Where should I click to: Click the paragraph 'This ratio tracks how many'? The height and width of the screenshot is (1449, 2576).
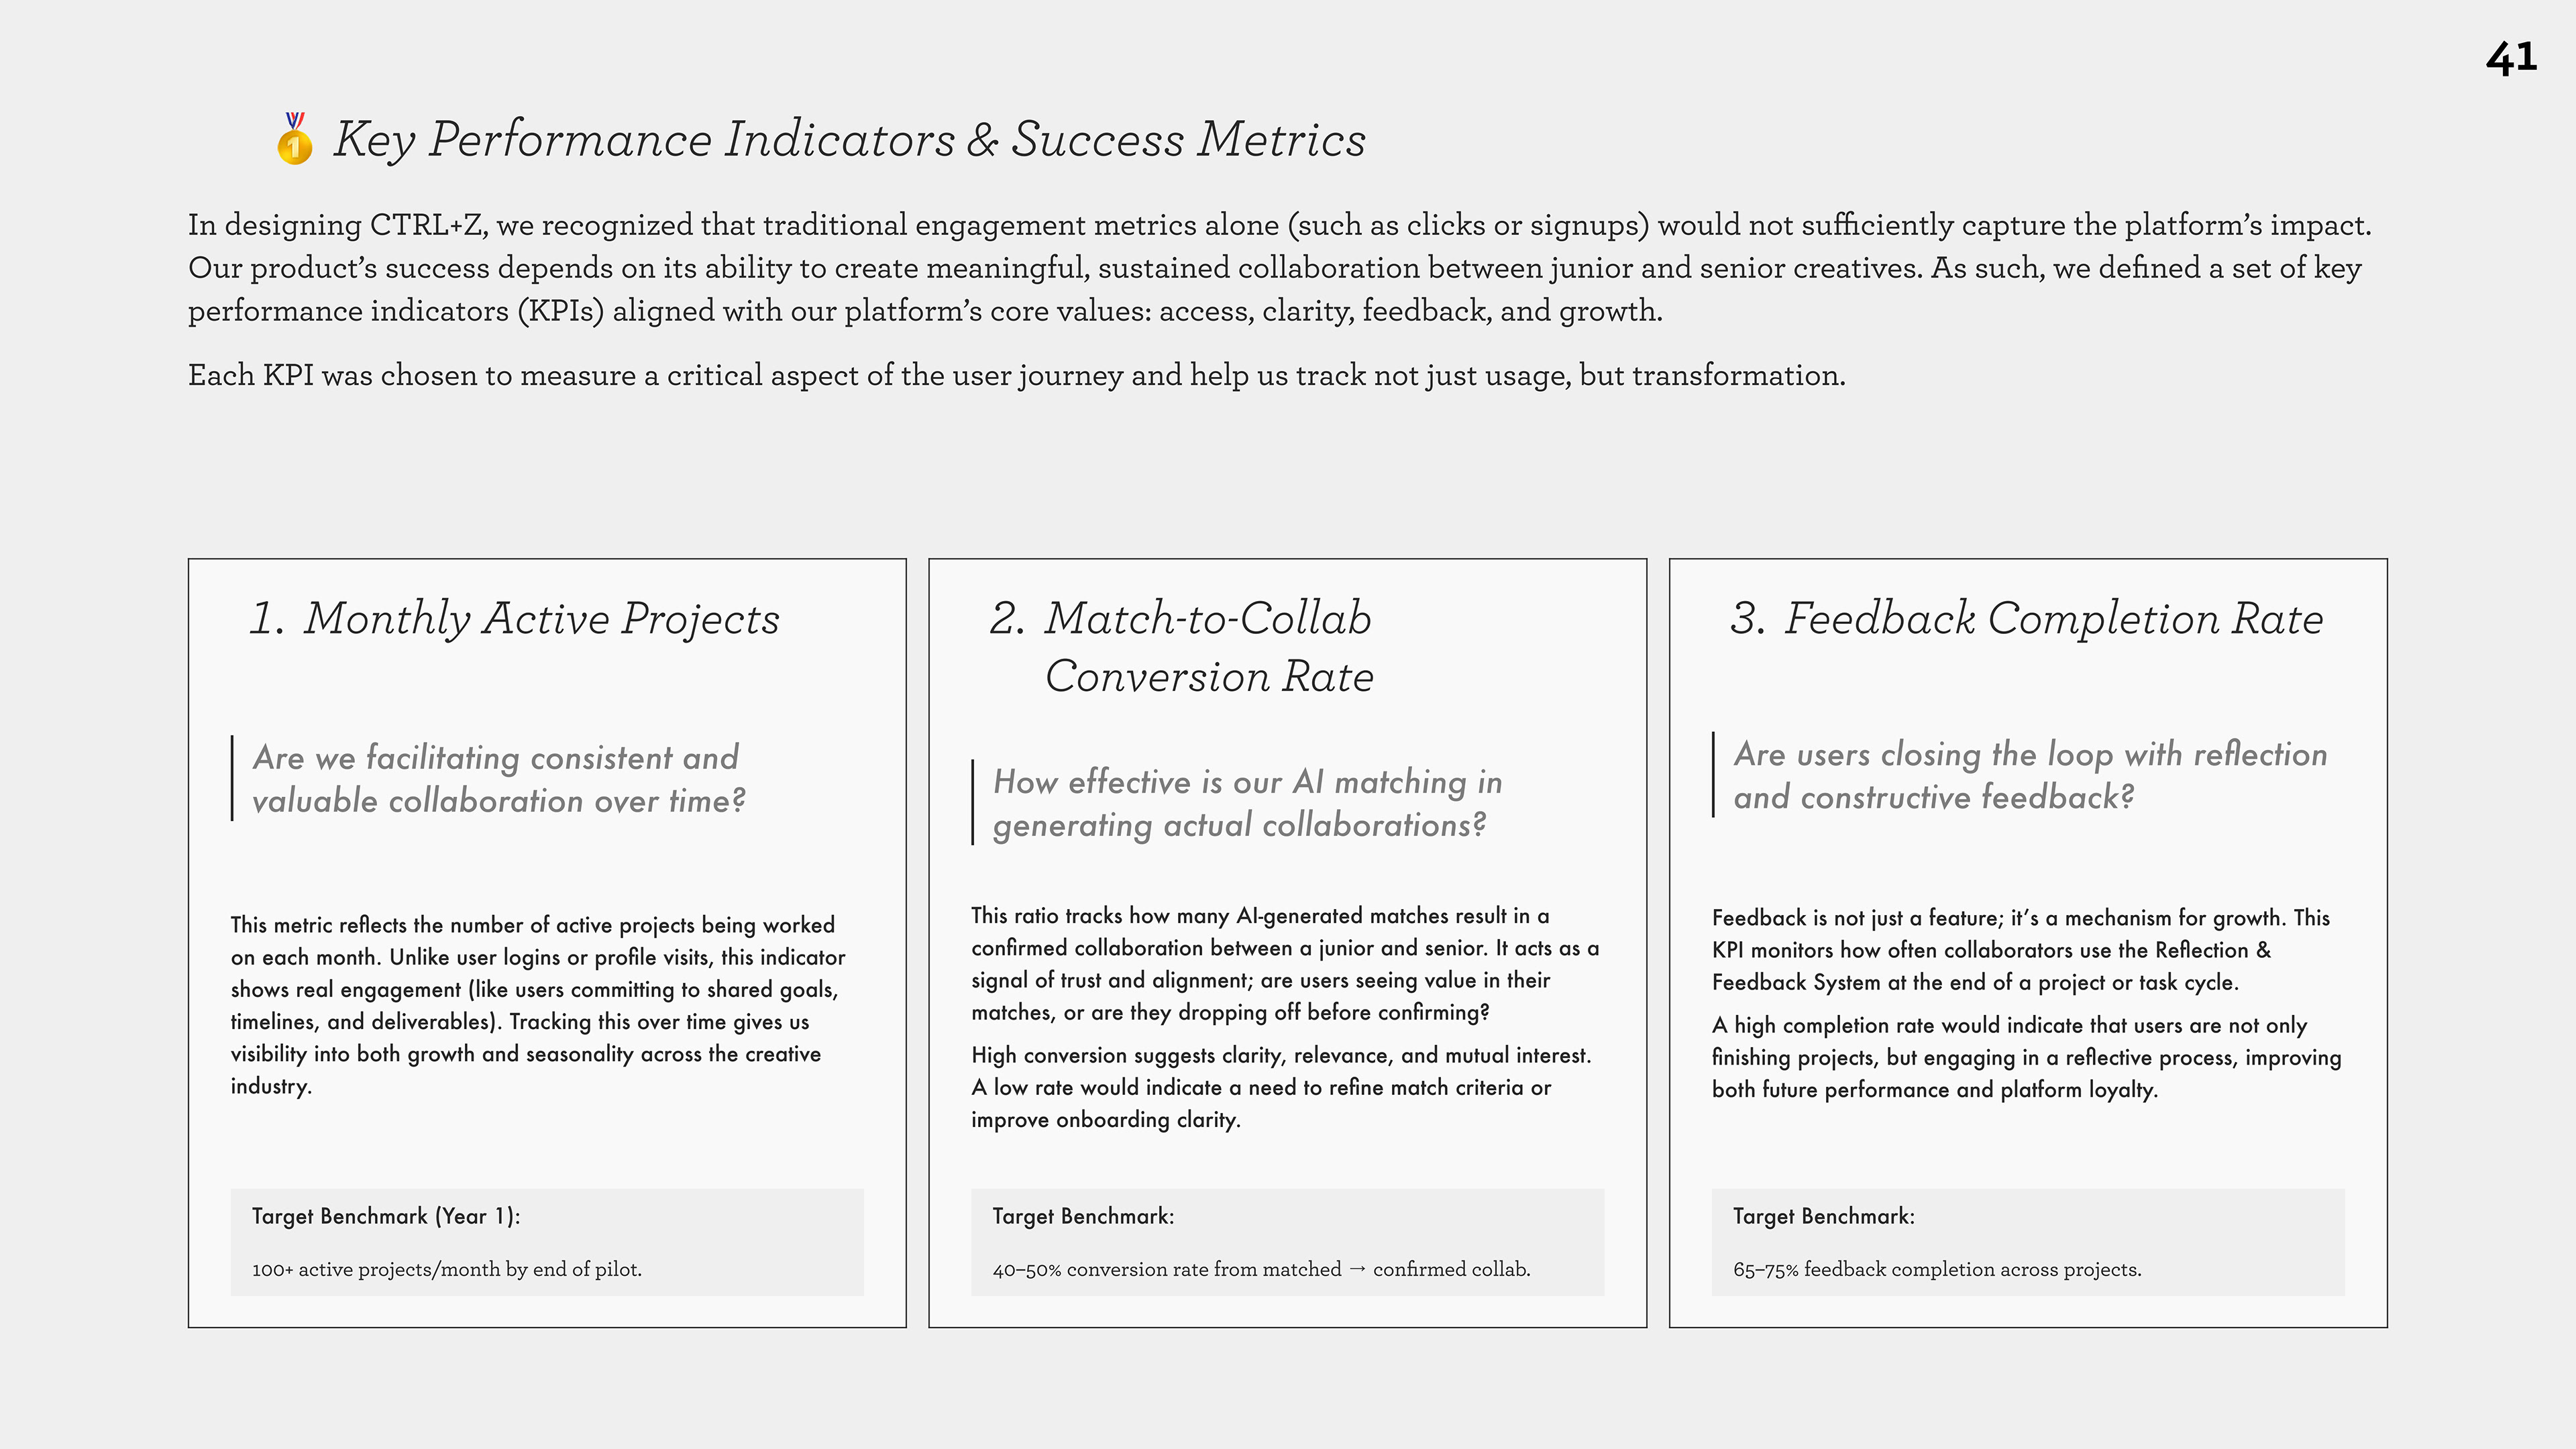pyautogui.click(x=1284, y=964)
